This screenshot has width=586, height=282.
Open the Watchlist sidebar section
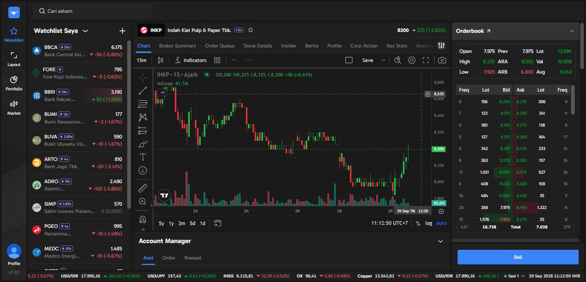14,35
